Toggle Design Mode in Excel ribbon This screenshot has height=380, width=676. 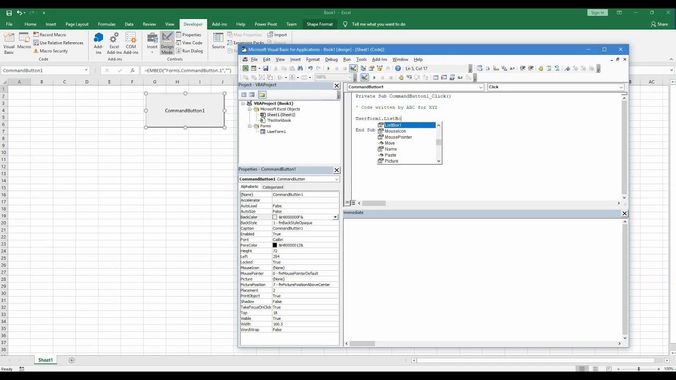[x=167, y=42]
